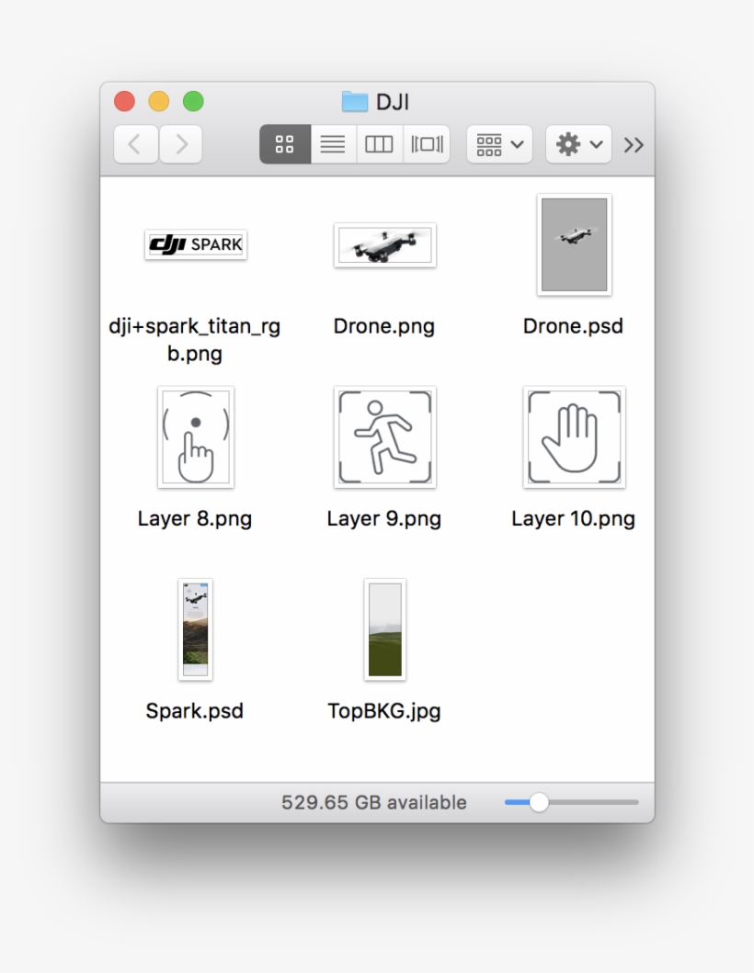Screen dimensions: 754x973
Task: Select the Drone.psd file
Action: 573,243
